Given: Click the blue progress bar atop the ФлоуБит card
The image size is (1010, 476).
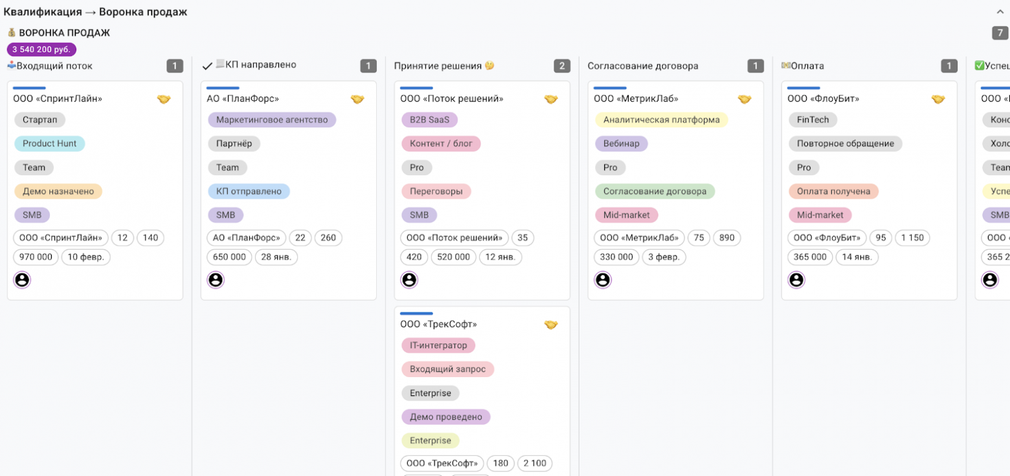Looking at the screenshot, I should (803, 87).
